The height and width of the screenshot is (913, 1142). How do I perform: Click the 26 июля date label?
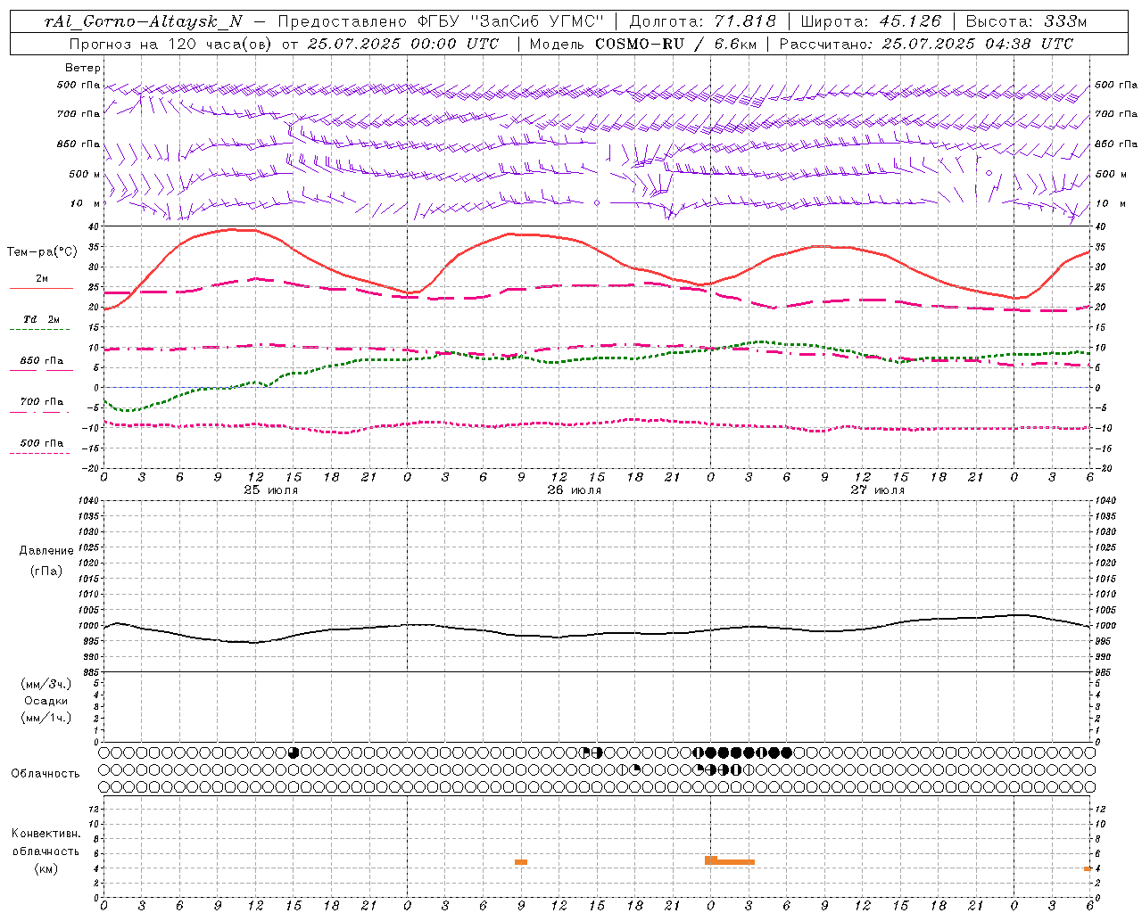[575, 490]
